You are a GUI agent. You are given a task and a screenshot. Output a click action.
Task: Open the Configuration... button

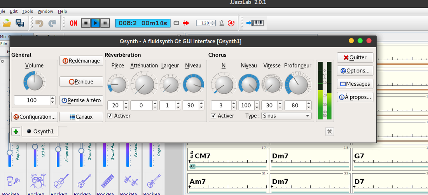point(35,117)
